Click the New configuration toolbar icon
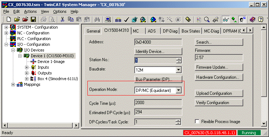The width and height of the screenshot is (269, 137). 9,20
